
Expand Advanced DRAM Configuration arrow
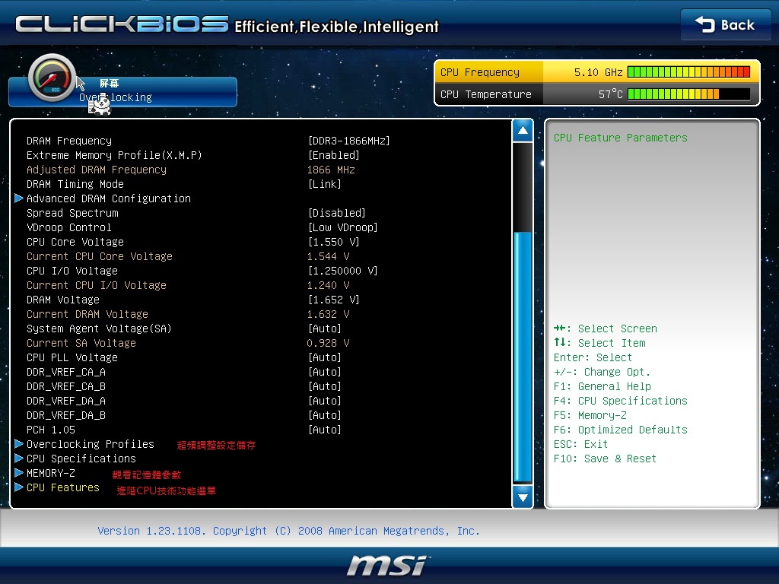[x=19, y=198]
